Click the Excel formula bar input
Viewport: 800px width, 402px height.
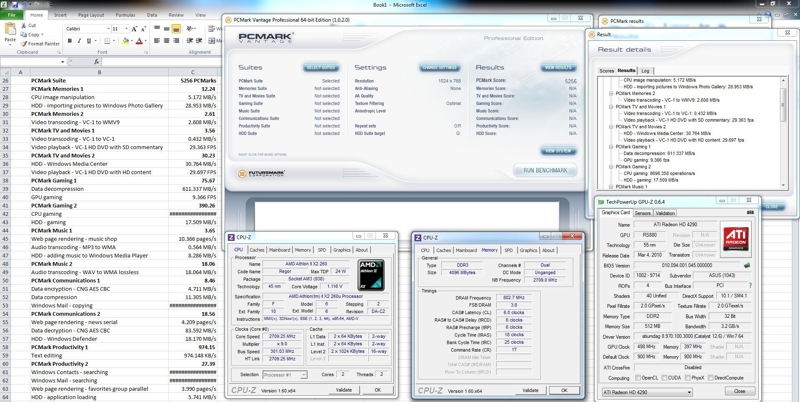point(162,62)
